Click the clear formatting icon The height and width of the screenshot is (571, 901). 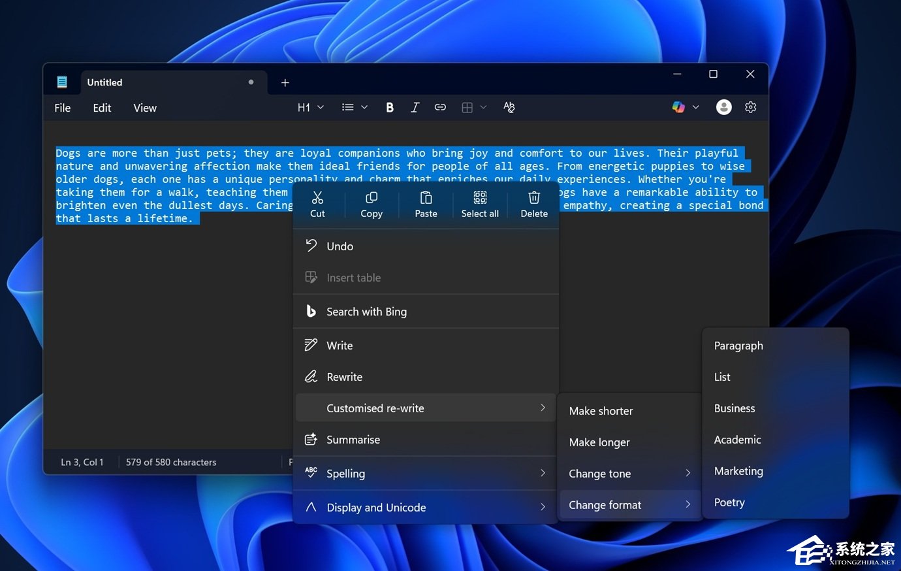[x=509, y=108]
